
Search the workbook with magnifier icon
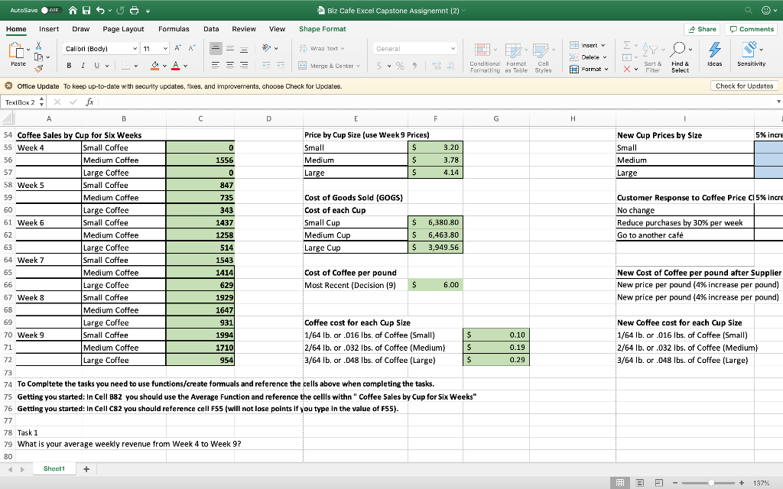pyautogui.click(x=748, y=10)
